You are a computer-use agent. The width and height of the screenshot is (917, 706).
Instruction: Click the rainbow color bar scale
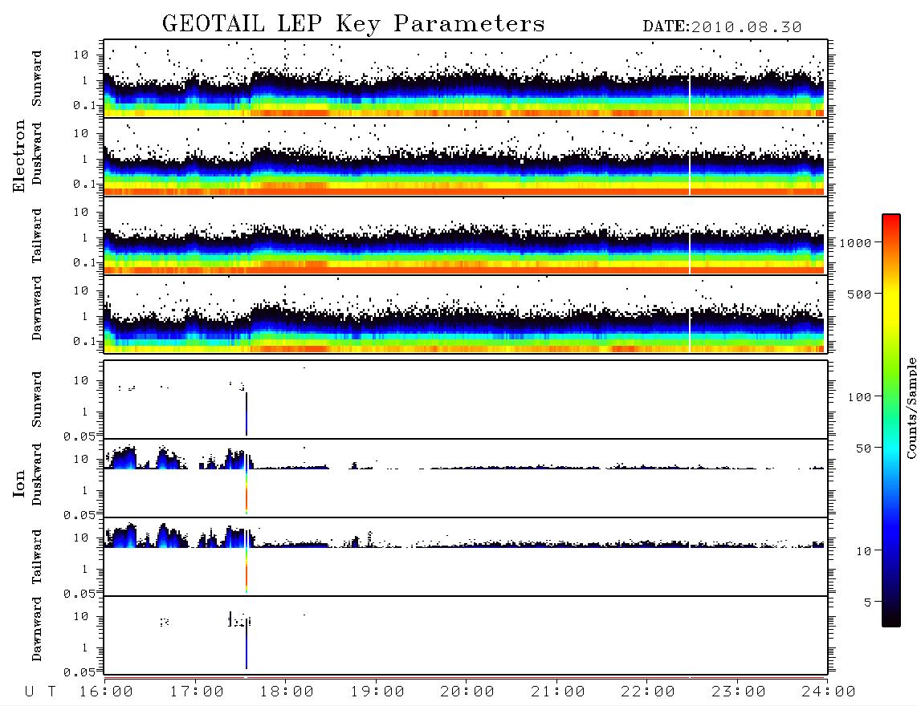point(891,420)
